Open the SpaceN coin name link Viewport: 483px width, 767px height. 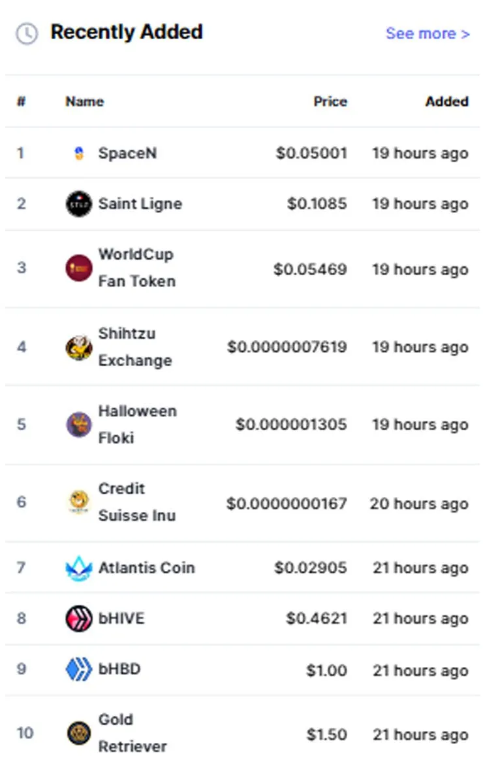pyautogui.click(x=127, y=153)
